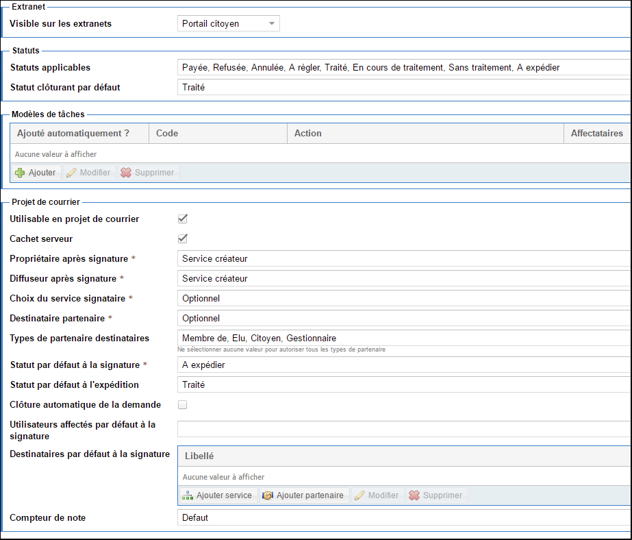This screenshot has height=540, width=632.
Task: Click the Ajouter partenaire icon
Action: tap(268, 495)
